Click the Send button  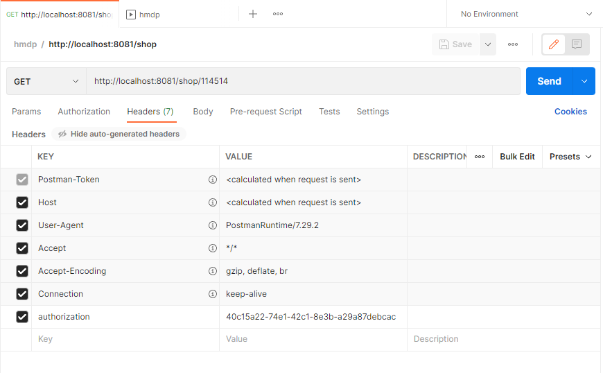pyautogui.click(x=549, y=81)
